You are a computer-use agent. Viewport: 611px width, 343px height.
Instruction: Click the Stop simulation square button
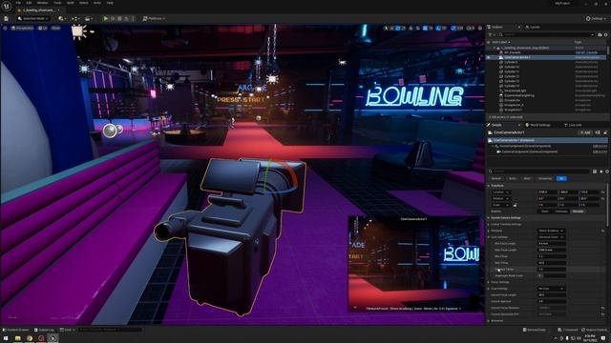[x=119, y=19]
